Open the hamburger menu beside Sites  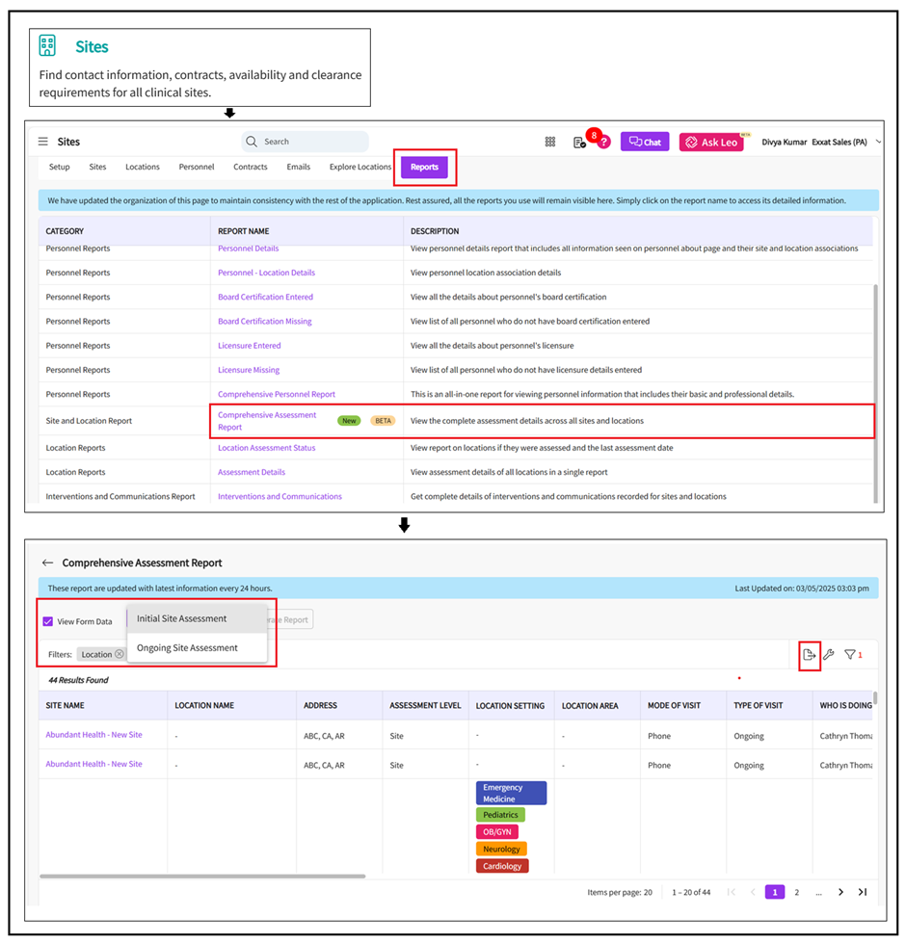pyautogui.click(x=43, y=142)
